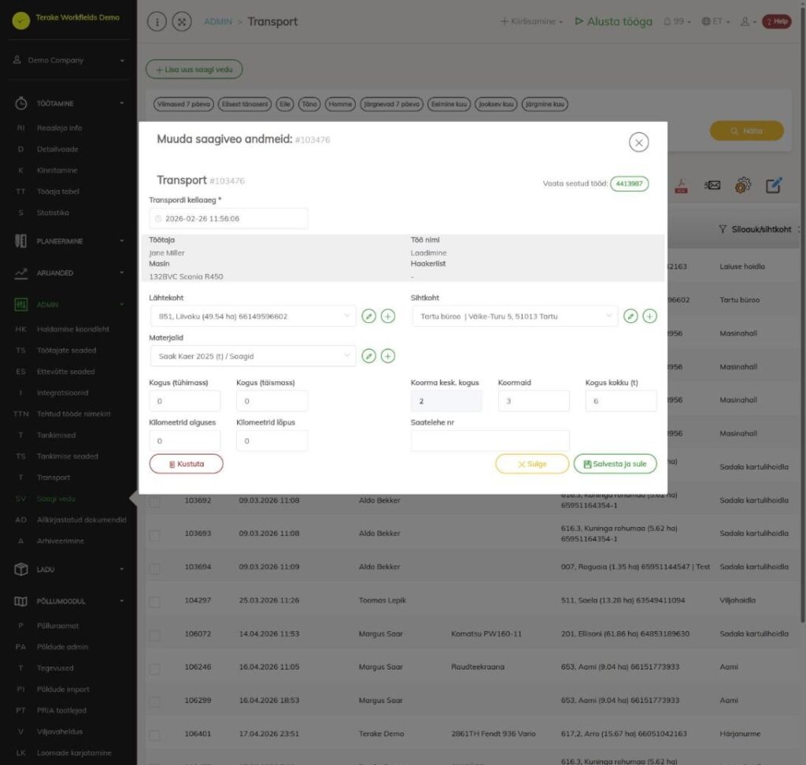This screenshot has width=806, height=765.
Task: Open the Help button
Action: [776, 21]
